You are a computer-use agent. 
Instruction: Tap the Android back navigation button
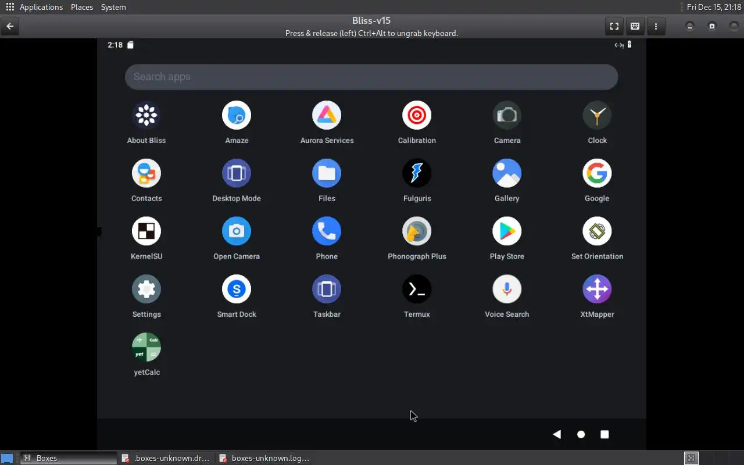pyautogui.click(x=557, y=434)
